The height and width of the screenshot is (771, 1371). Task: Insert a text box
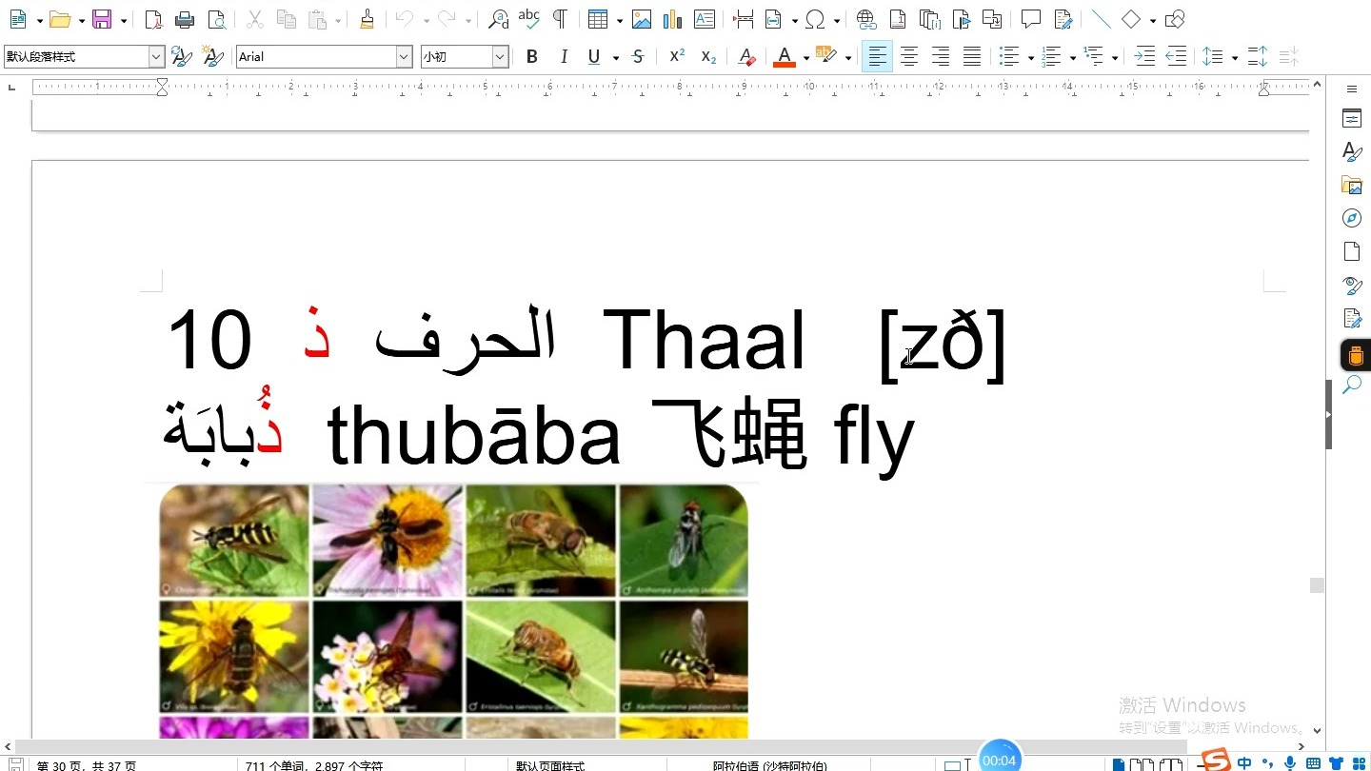click(x=705, y=19)
